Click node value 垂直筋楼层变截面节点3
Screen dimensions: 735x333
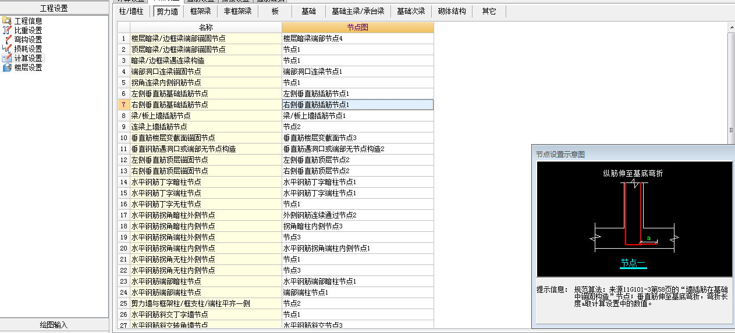[358, 138]
